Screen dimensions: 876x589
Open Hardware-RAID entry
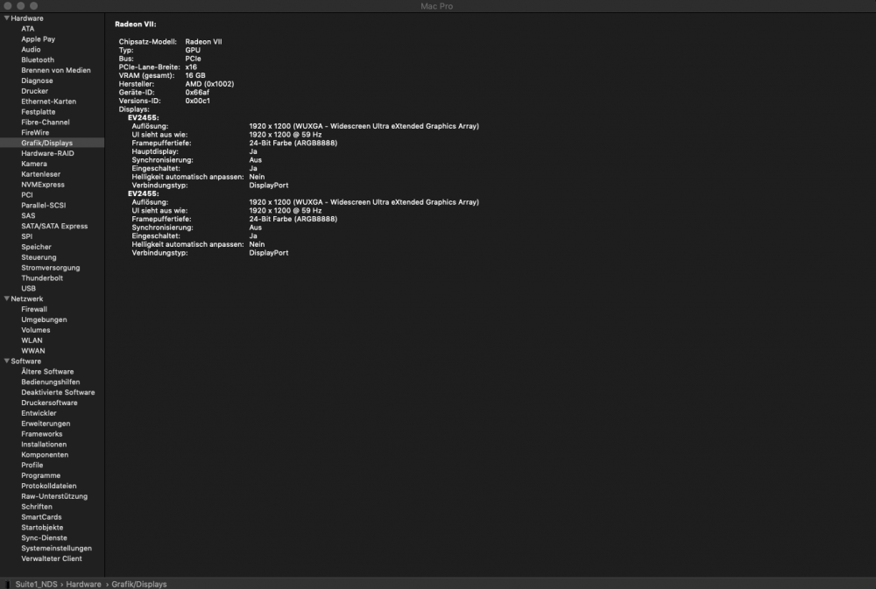click(x=47, y=153)
